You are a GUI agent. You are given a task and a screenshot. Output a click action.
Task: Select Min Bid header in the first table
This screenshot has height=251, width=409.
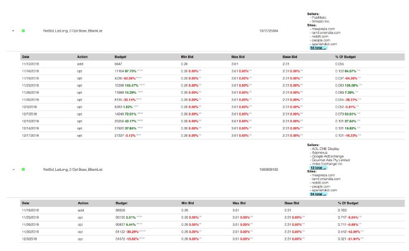(x=187, y=56)
